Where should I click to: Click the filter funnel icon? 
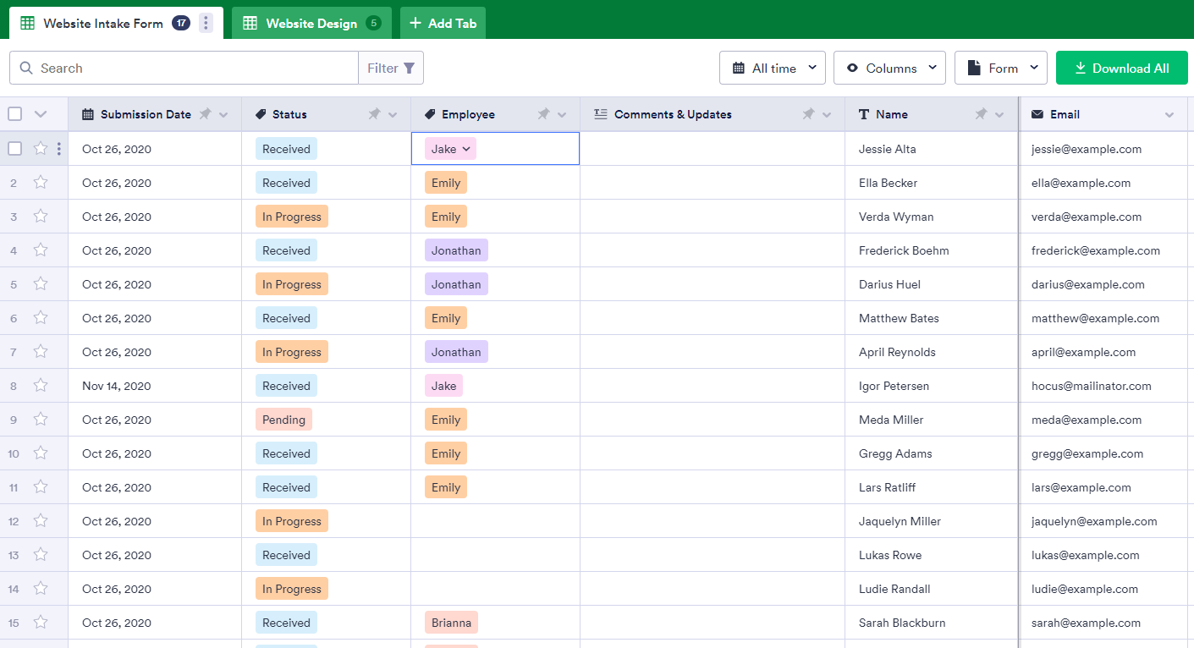410,69
